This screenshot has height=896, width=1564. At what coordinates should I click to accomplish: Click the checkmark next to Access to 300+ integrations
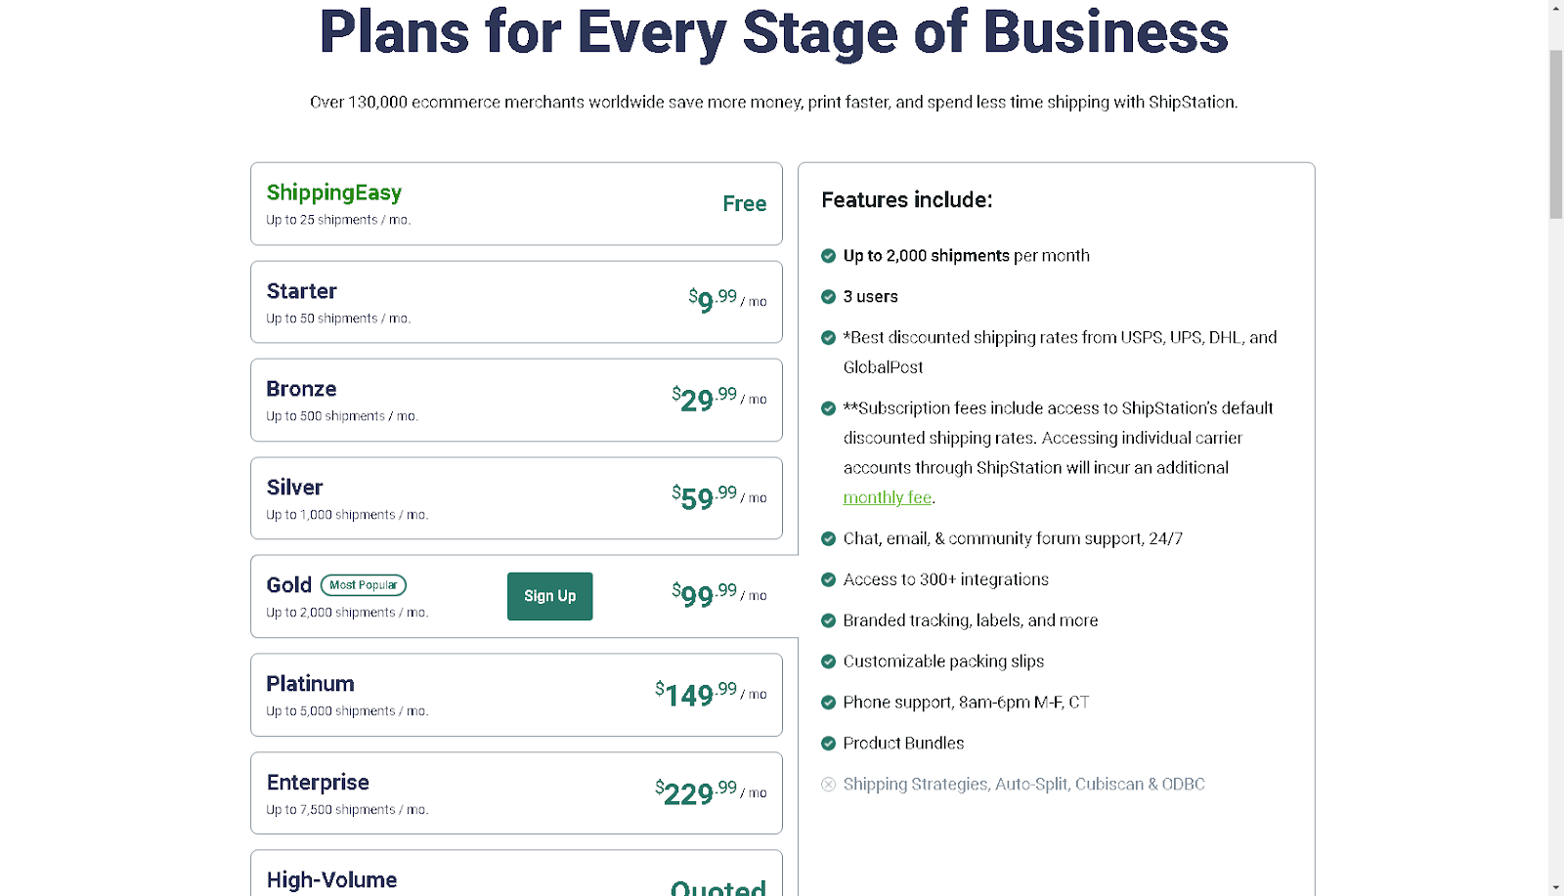point(828,579)
